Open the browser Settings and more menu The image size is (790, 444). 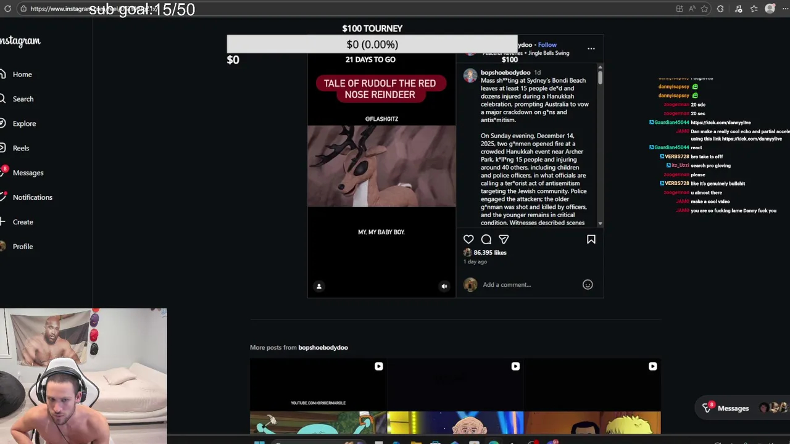pyautogui.click(x=784, y=9)
